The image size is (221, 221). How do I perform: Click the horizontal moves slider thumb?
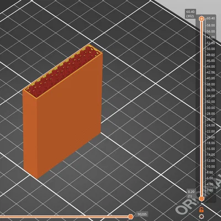[x=130, y=217]
